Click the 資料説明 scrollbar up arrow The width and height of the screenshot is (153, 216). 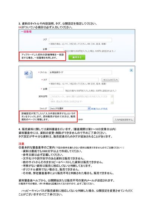point(112,96)
